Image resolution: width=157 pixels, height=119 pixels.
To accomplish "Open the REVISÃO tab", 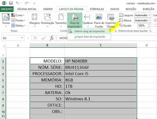I will point(131,9).
